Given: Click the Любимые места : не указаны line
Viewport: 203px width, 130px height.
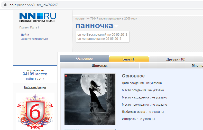Looking at the screenshot, I should tap(143, 112).
